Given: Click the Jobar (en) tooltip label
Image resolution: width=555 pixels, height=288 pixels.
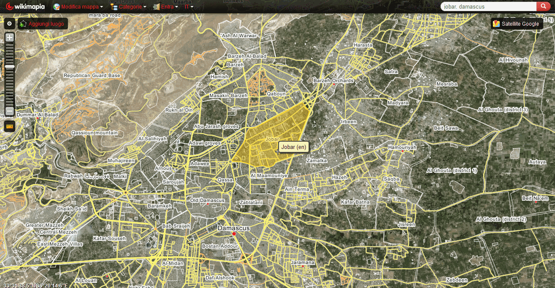Looking at the screenshot, I should pos(294,147).
